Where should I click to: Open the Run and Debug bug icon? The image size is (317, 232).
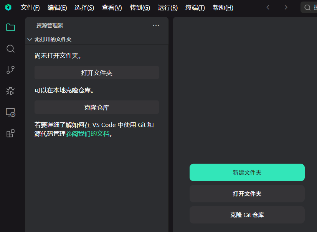pos(10,91)
